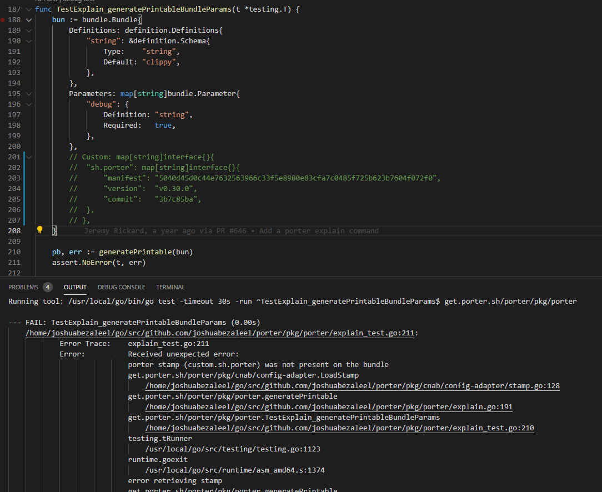Click the /usr/local/go/src/testing/testing.go:1123 path

[x=233, y=449]
